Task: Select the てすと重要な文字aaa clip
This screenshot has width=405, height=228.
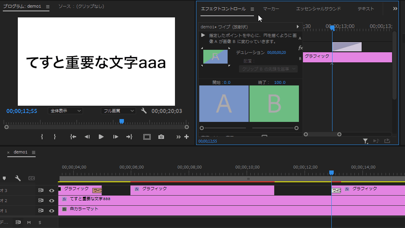Action: tap(232, 200)
